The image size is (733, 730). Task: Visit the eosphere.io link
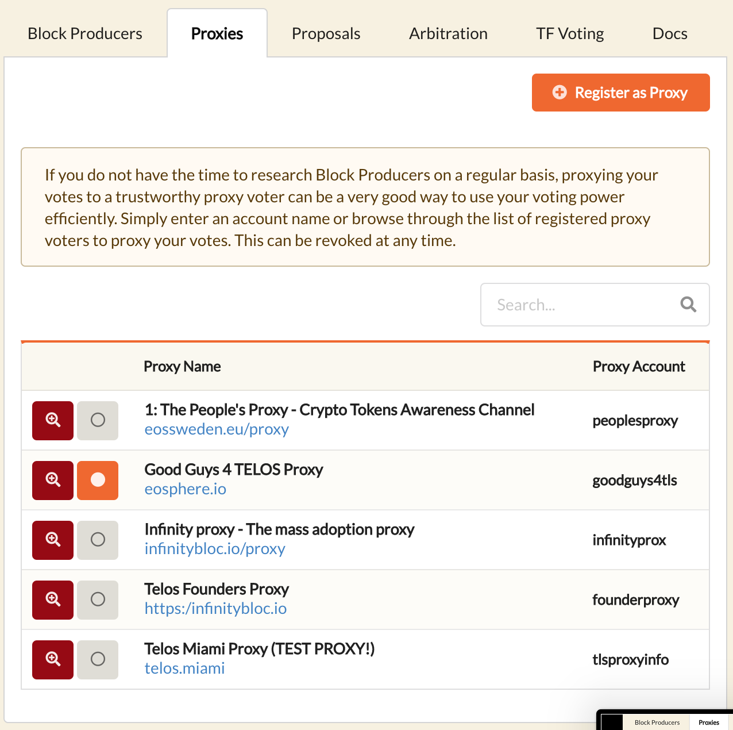point(185,490)
